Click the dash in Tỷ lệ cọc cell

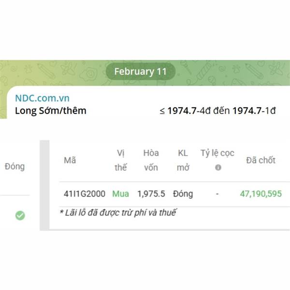pos(217,194)
